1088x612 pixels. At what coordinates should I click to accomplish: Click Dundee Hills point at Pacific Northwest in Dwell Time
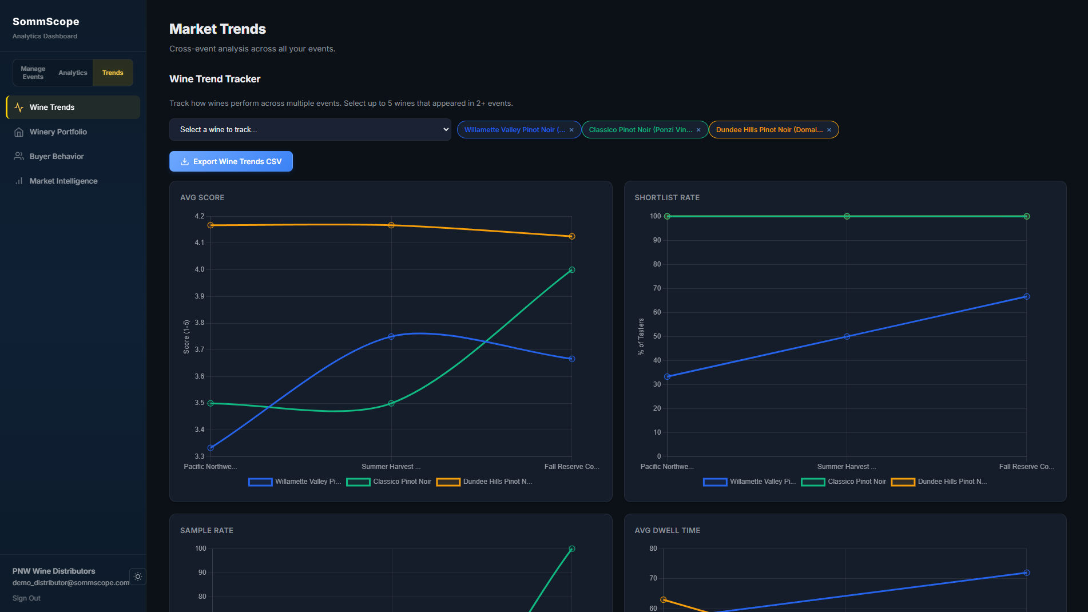664,600
